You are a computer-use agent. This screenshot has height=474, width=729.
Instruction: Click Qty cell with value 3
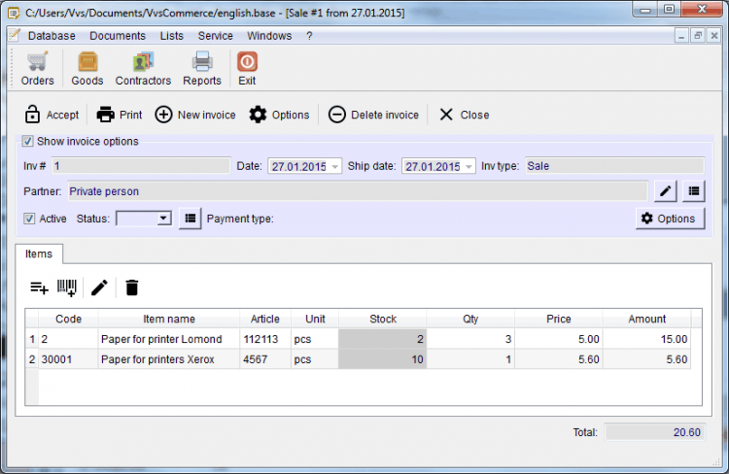coord(470,339)
